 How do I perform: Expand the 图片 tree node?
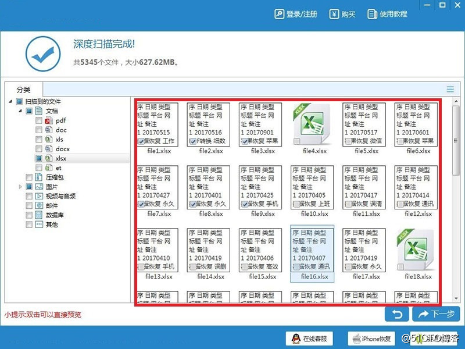click(20, 187)
